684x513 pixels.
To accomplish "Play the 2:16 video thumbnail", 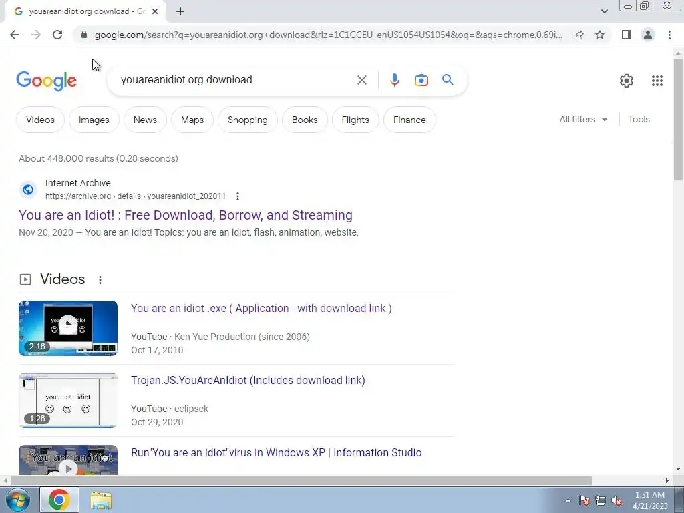I will (x=68, y=328).
